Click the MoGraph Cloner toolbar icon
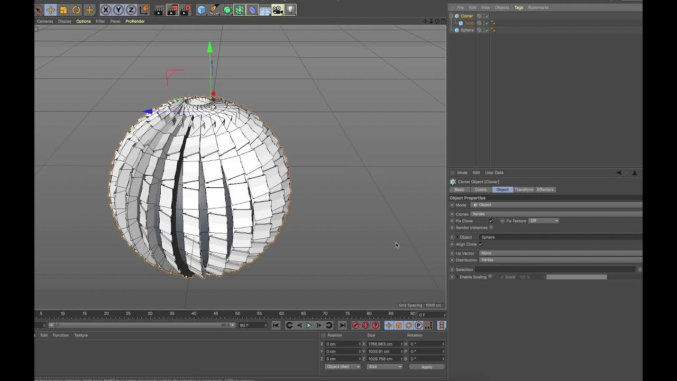677x381 pixels. (x=240, y=10)
